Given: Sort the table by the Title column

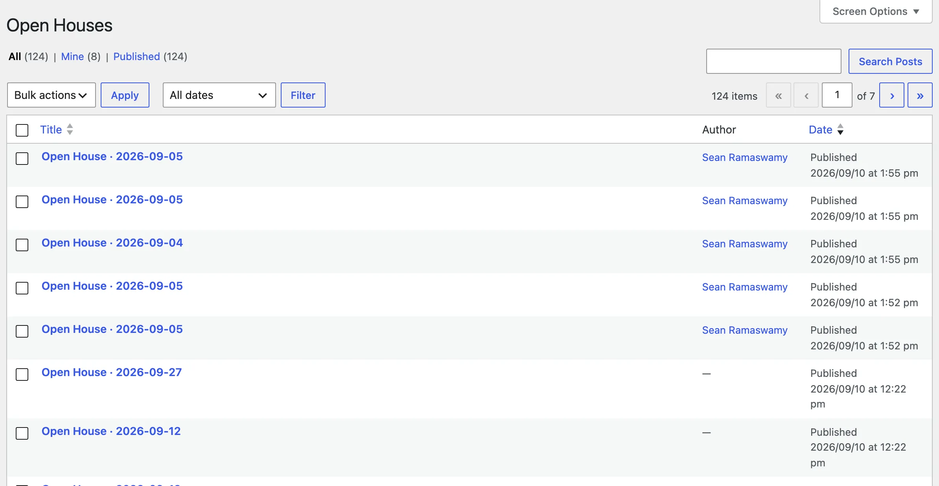Looking at the screenshot, I should [x=51, y=130].
